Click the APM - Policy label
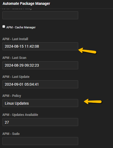The width and height of the screenshot is (113, 148). [x=12, y=96]
